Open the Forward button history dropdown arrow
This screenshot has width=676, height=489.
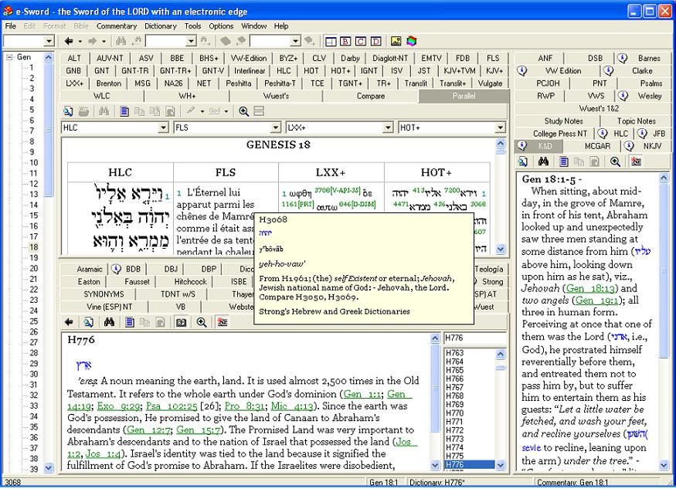pos(104,42)
